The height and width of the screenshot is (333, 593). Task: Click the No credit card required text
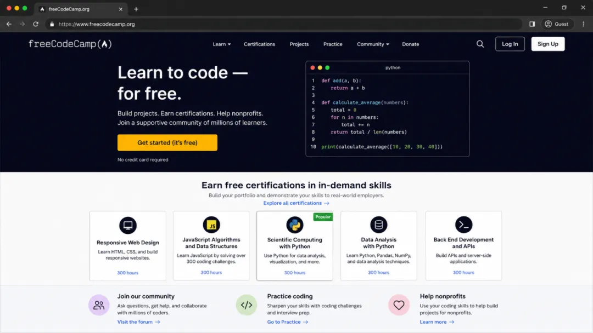[143, 160]
